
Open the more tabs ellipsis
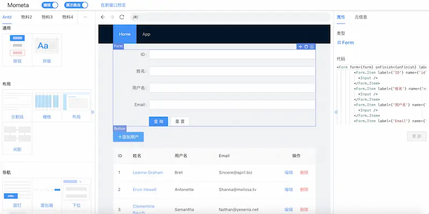click(85, 17)
